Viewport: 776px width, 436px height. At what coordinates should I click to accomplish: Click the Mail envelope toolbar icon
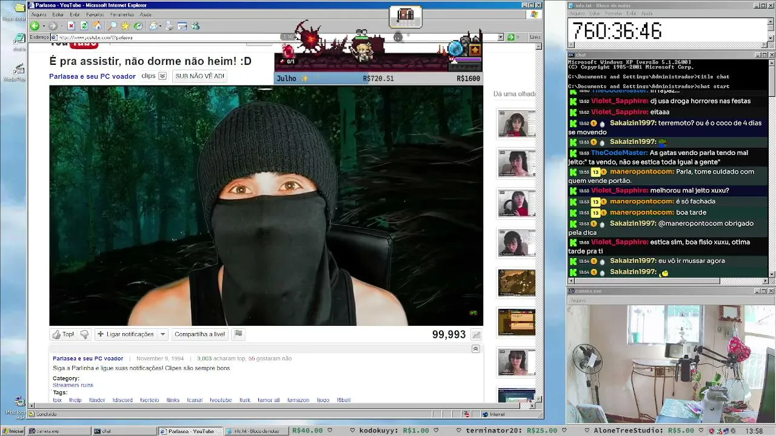point(153,26)
